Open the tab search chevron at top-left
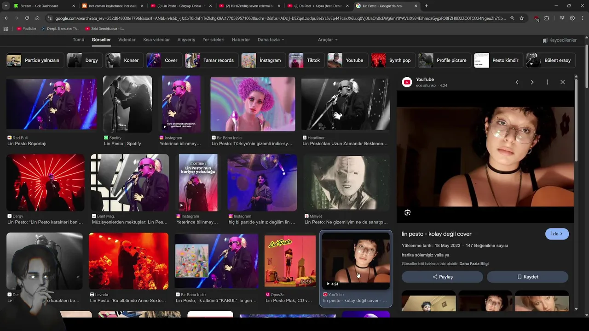Image resolution: width=589 pixels, height=331 pixels. pyautogui.click(x=6, y=6)
